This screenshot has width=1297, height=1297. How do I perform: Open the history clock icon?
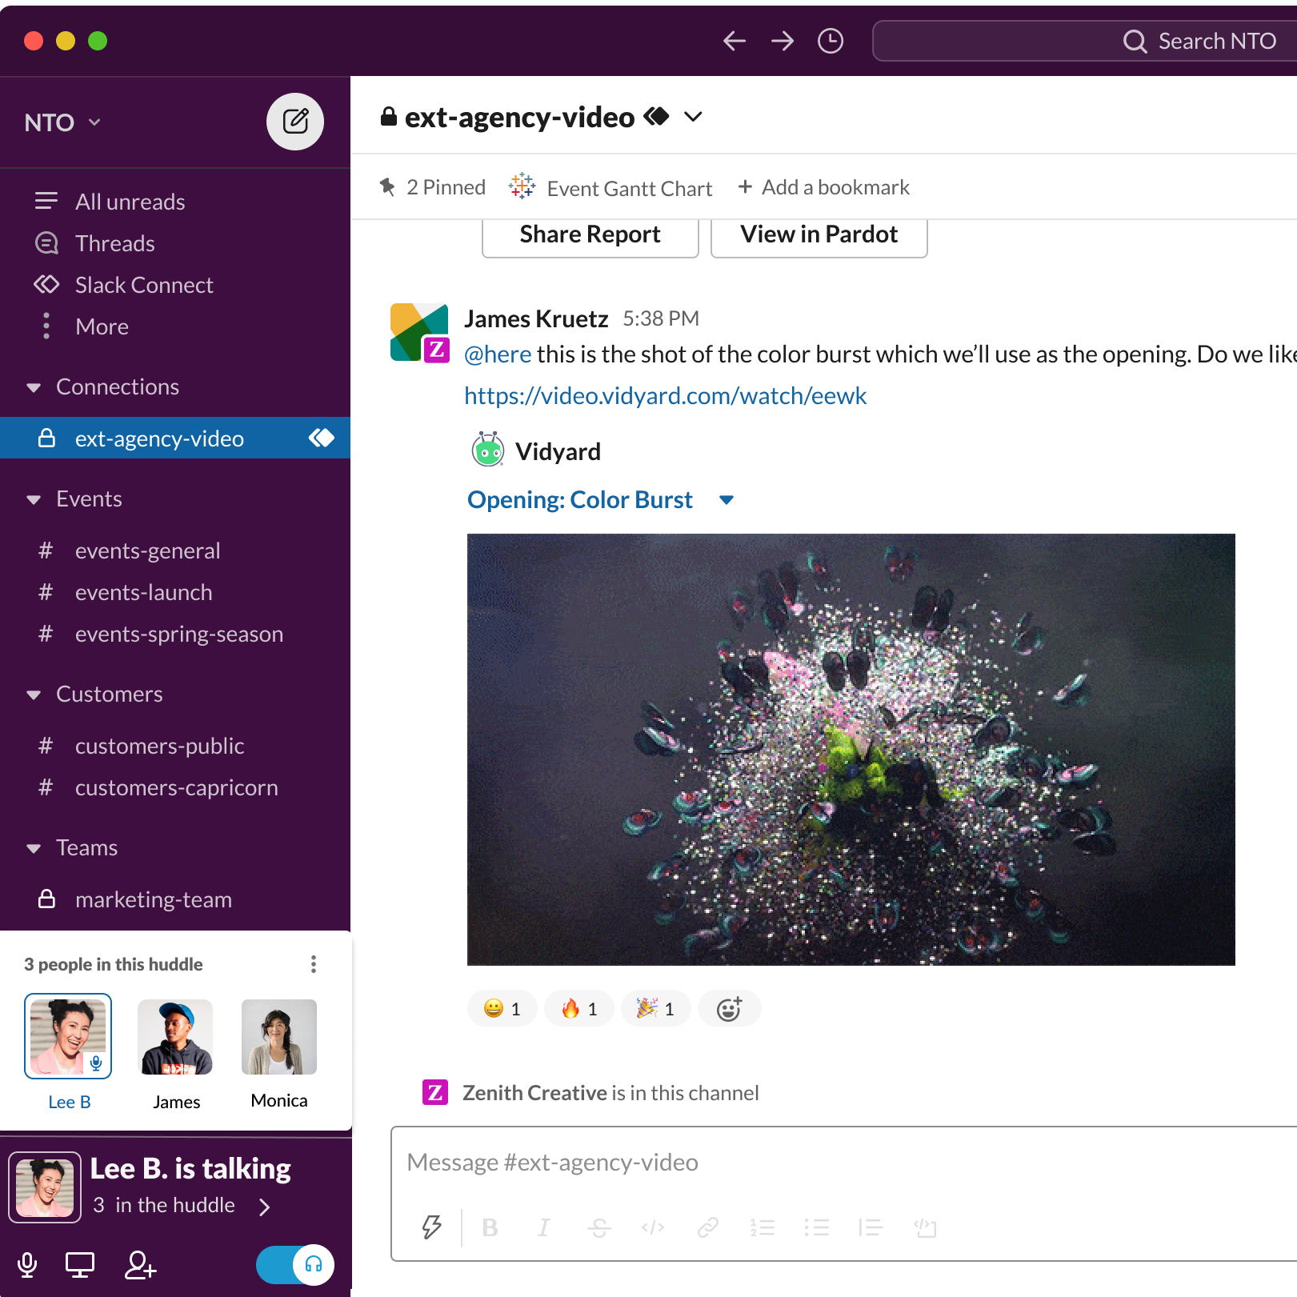pyautogui.click(x=830, y=41)
